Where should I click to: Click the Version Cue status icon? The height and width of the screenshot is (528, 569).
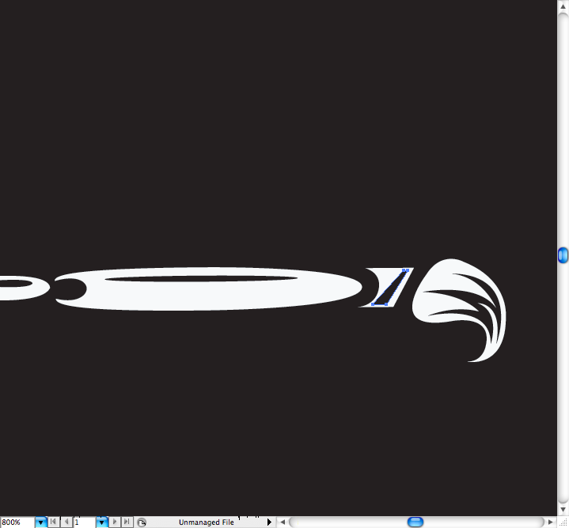(142, 522)
